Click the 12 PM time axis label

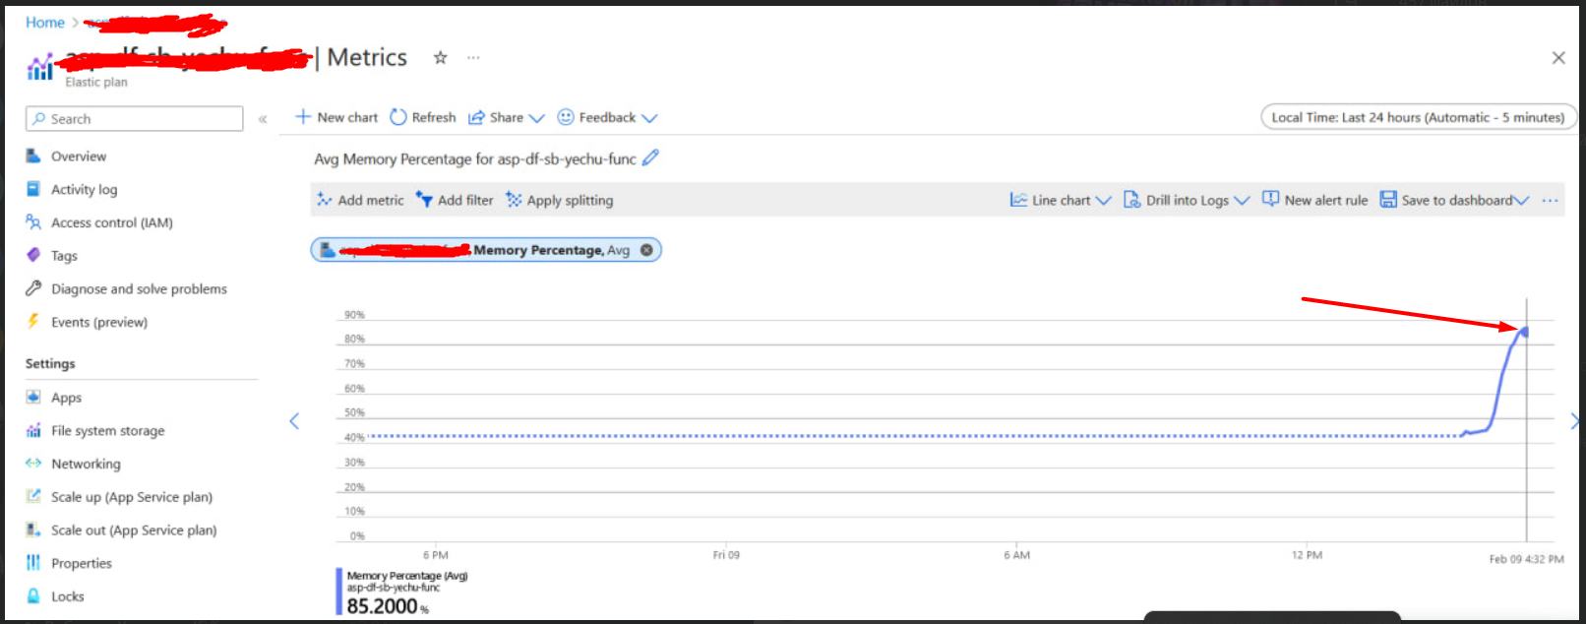click(x=1307, y=555)
